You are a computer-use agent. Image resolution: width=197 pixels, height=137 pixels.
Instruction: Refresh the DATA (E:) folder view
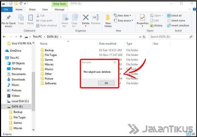pos(144,37)
